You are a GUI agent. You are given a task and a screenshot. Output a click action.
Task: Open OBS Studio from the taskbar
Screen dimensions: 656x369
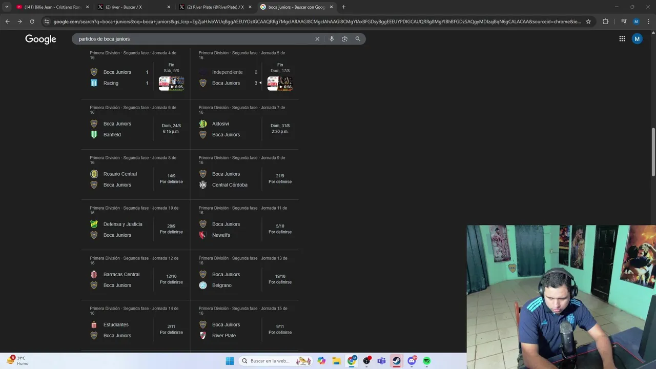366,361
